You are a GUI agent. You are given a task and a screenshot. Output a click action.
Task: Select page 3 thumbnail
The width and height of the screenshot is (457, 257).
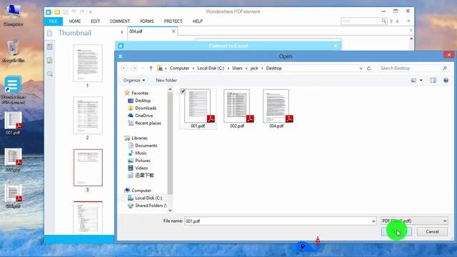(x=88, y=168)
